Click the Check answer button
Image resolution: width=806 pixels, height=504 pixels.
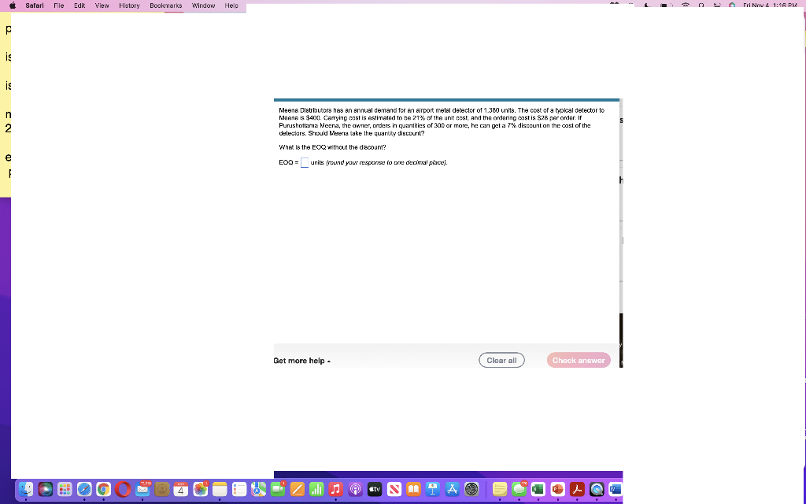click(x=579, y=361)
